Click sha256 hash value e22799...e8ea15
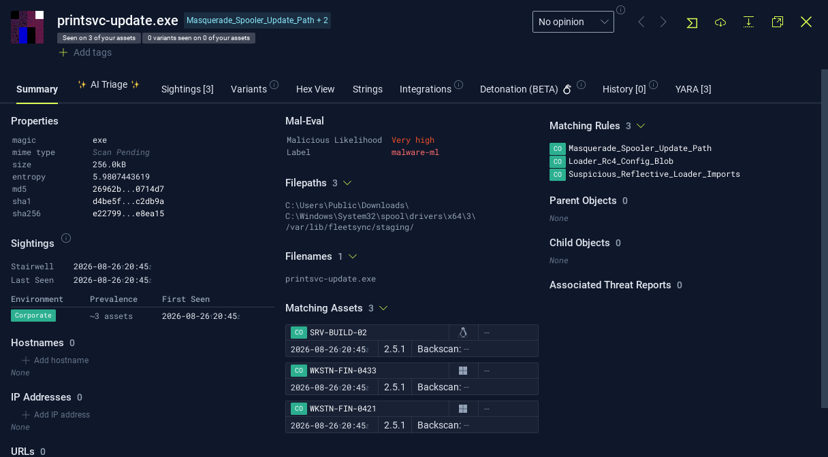 (x=128, y=214)
